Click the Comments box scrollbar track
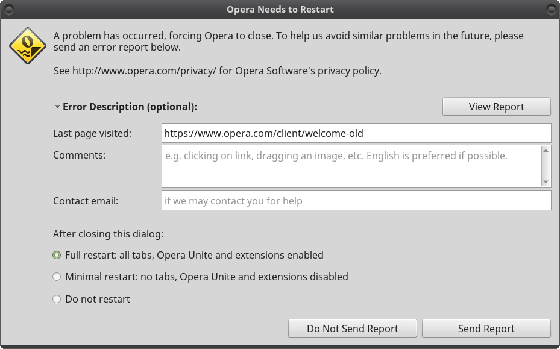Screen dimensions: 560x349 click(546, 166)
